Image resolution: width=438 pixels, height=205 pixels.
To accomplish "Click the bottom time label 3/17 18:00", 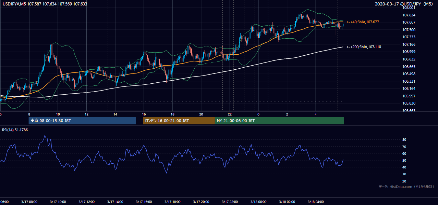I will pyautogui.click(x=172, y=202).
